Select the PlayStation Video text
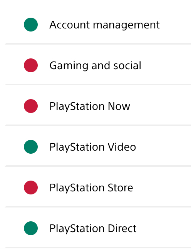Viewport: 191px width, 249px height. click(93, 147)
